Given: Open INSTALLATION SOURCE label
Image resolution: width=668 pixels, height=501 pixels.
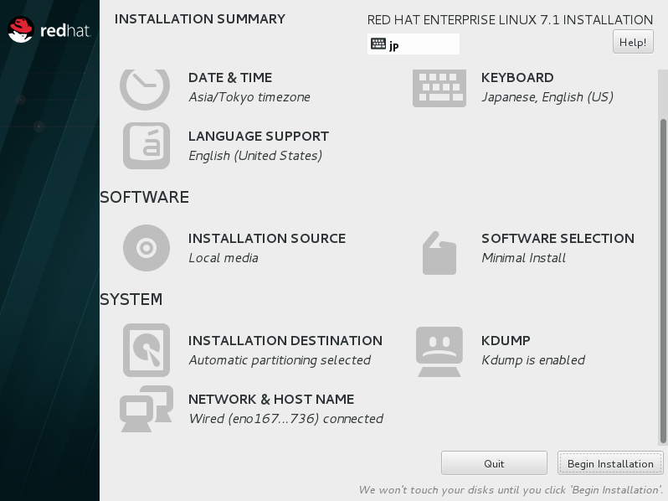Looking at the screenshot, I should point(267,238).
